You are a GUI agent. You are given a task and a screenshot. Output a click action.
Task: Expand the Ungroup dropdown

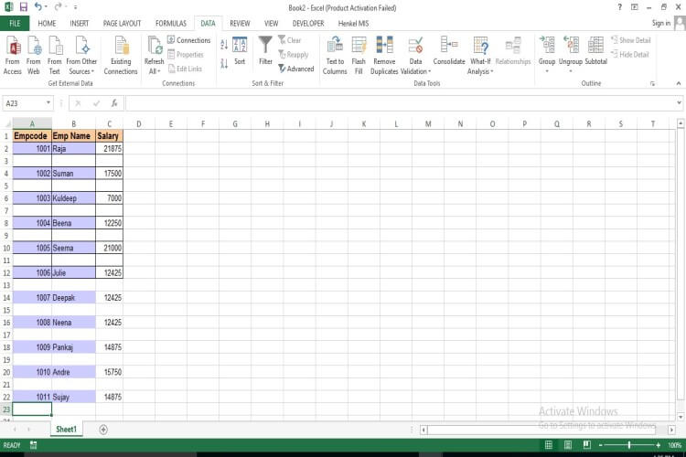tap(571, 71)
